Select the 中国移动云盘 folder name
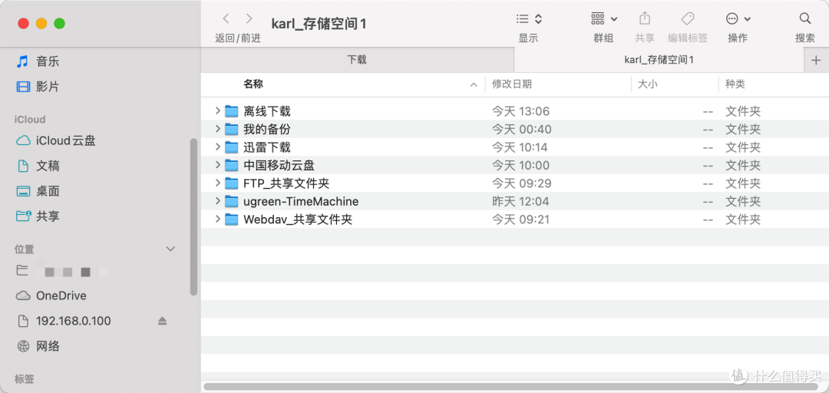The width and height of the screenshot is (829, 393). coord(279,166)
